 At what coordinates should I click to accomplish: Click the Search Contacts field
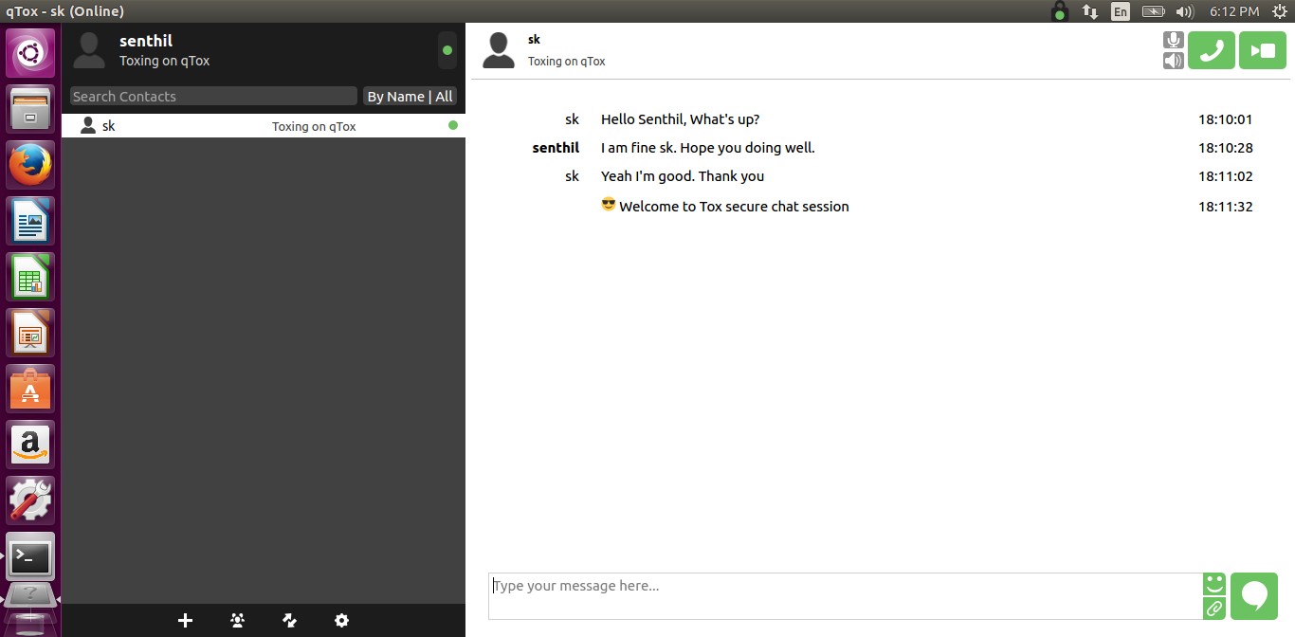pos(213,97)
